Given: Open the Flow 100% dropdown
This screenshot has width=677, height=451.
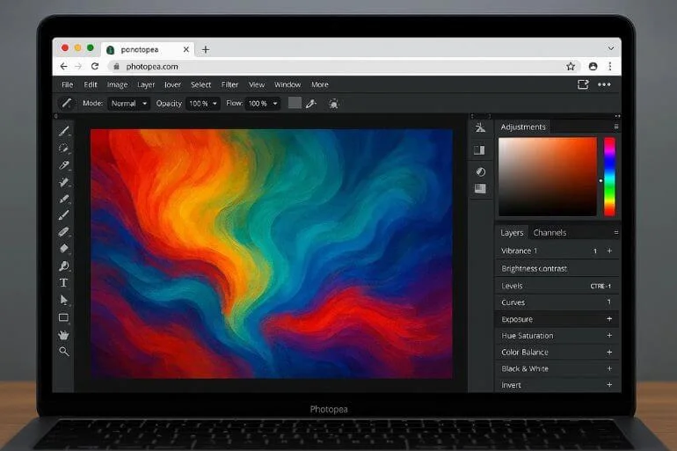Looking at the screenshot, I should pyautogui.click(x=263, y=104).
